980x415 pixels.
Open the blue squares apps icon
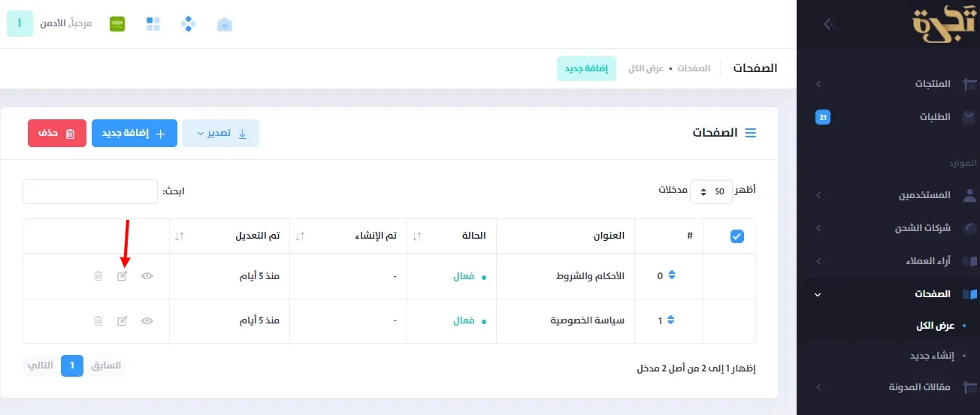(x=153, y=24)
